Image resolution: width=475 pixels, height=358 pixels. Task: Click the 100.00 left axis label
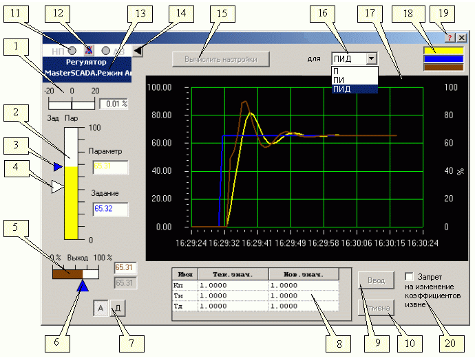coord(159,87)
